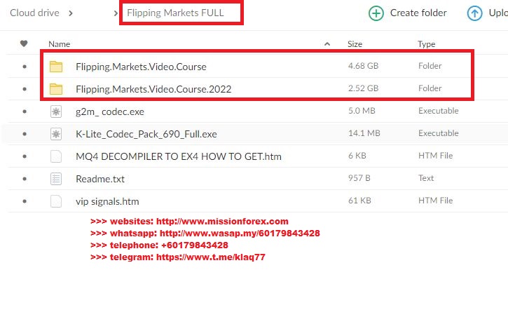Select the Flipping.Markets.Video.Course folder name

tap(141, 67)
